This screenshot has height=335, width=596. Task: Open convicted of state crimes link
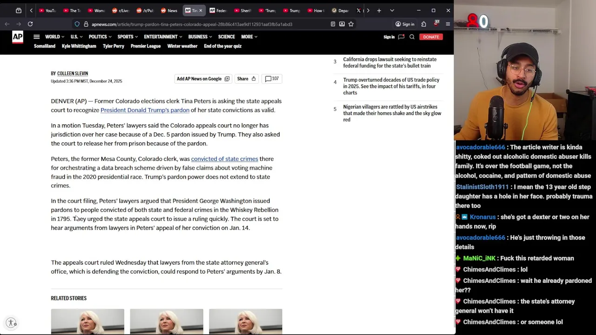[224, 159]
